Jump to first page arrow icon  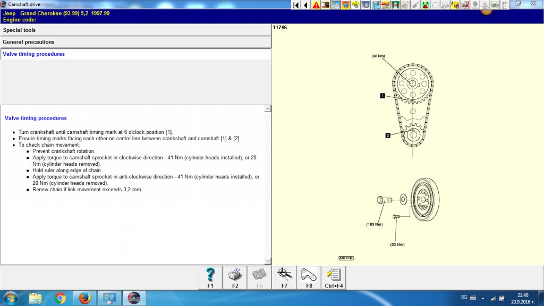[296, 5]
